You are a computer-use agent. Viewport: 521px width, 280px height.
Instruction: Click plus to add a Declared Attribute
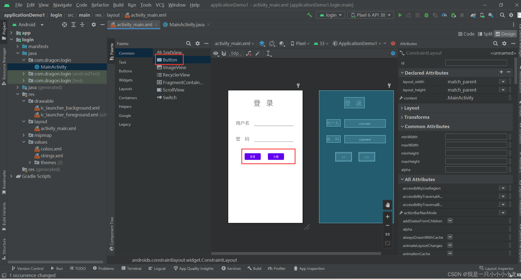[501, 72]
